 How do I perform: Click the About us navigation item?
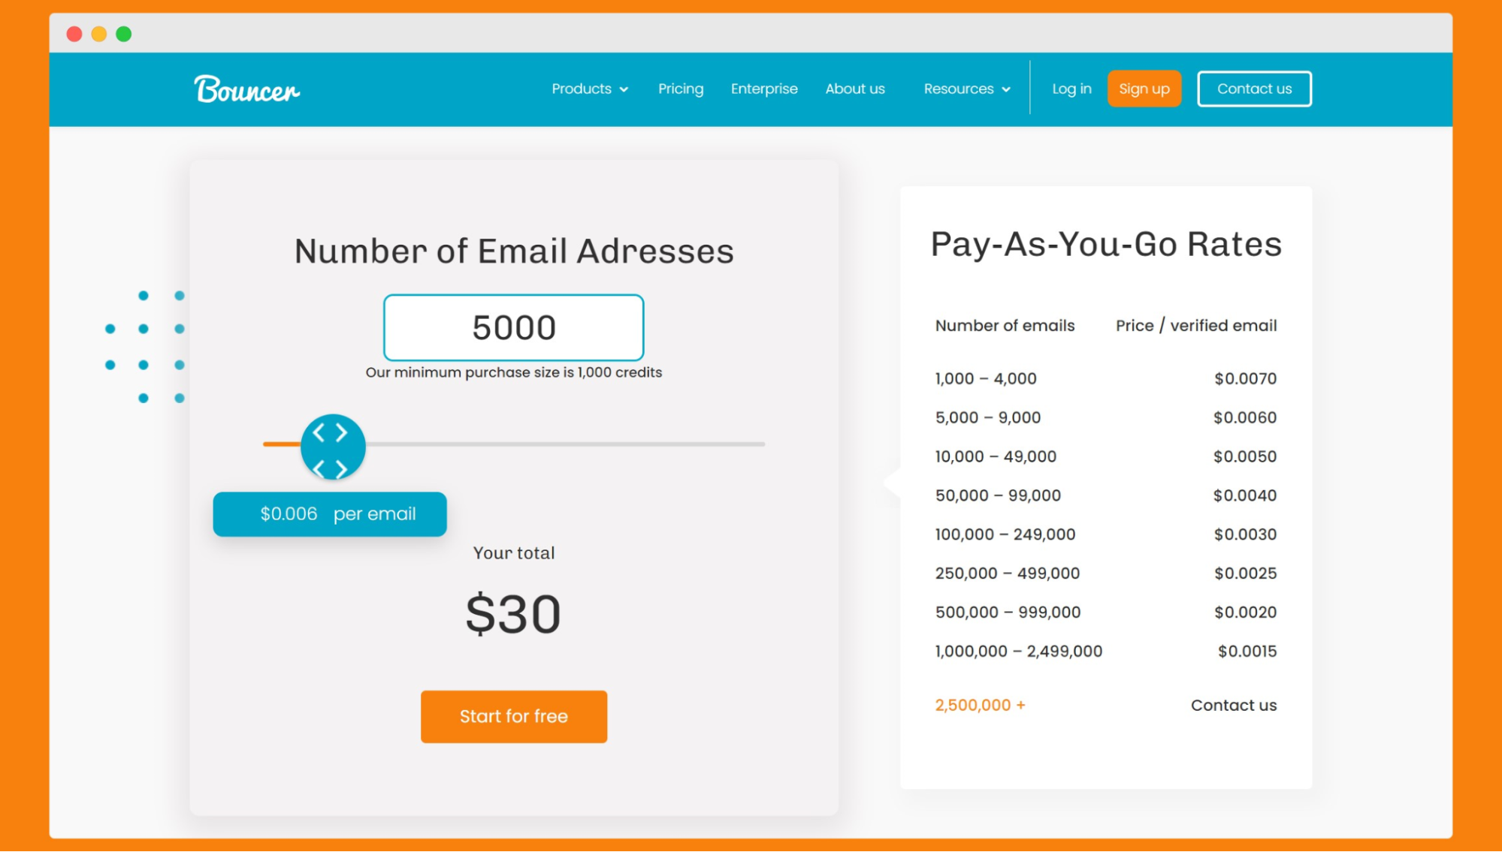[854, 88]
